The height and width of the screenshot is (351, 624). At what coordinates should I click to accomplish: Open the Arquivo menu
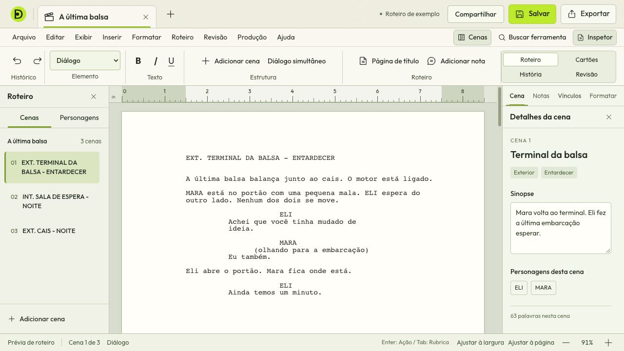(24, 37)
